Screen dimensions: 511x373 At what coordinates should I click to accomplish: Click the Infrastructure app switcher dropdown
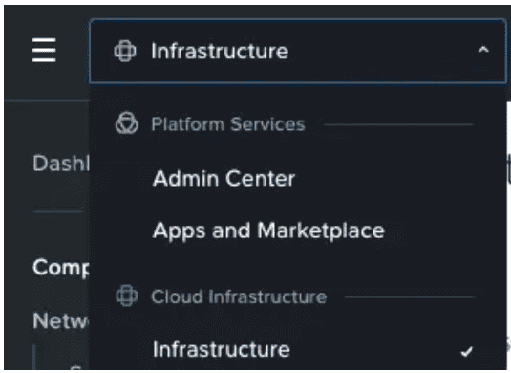click(298, 51)
